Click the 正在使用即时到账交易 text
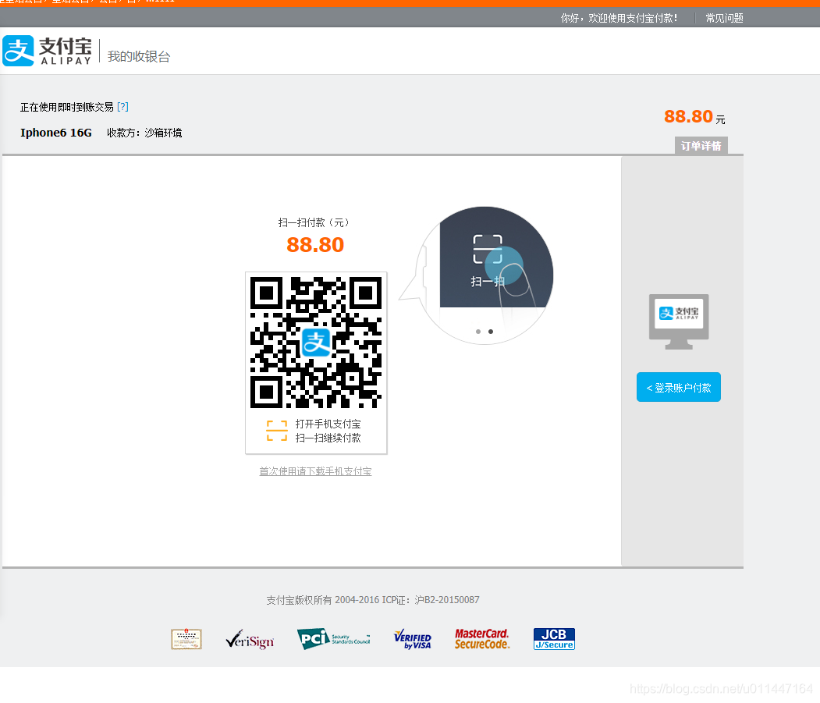This screenshot has width=820, height=703. pyautogui.click(x=67, y=107)
